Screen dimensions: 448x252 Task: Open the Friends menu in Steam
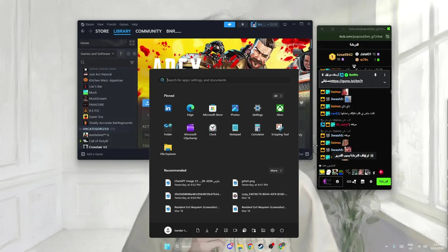111,24
